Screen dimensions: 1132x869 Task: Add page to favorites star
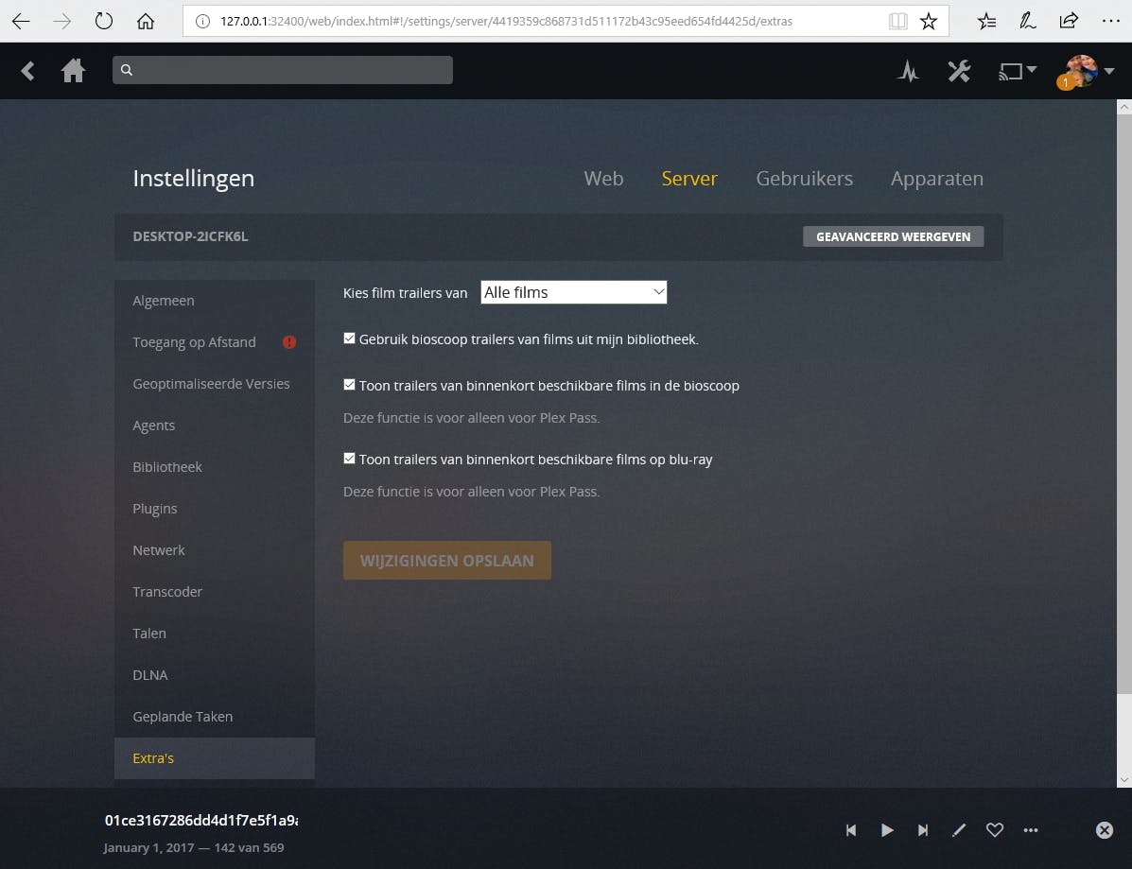point(929,21)
